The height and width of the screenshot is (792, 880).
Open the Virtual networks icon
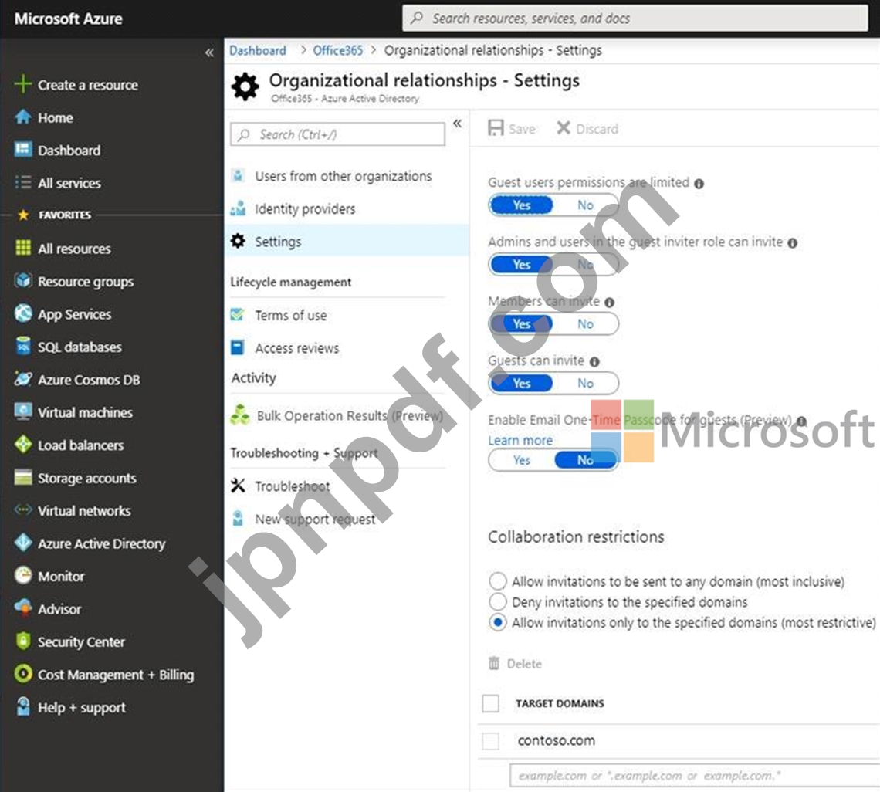point(23,509)
